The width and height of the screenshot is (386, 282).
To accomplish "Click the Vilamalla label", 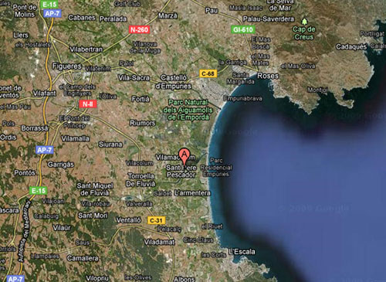I will [75, 138].
